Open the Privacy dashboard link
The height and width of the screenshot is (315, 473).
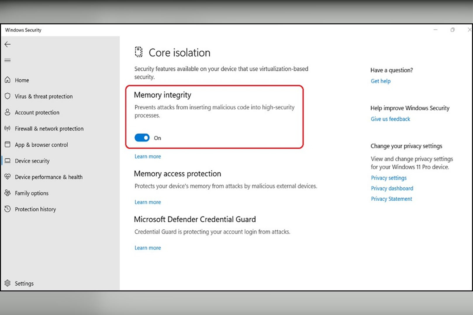click(392, 188)
